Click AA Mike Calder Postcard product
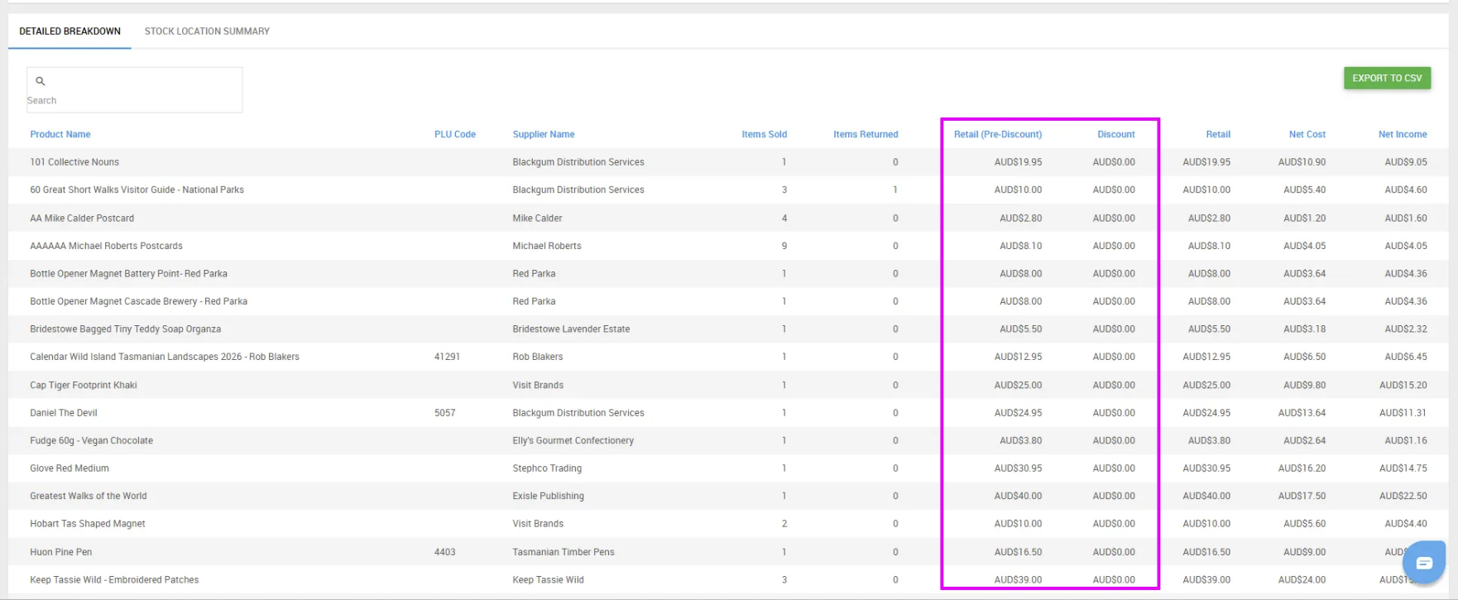This screenshot has width=1458, height=600. (82, 218)
